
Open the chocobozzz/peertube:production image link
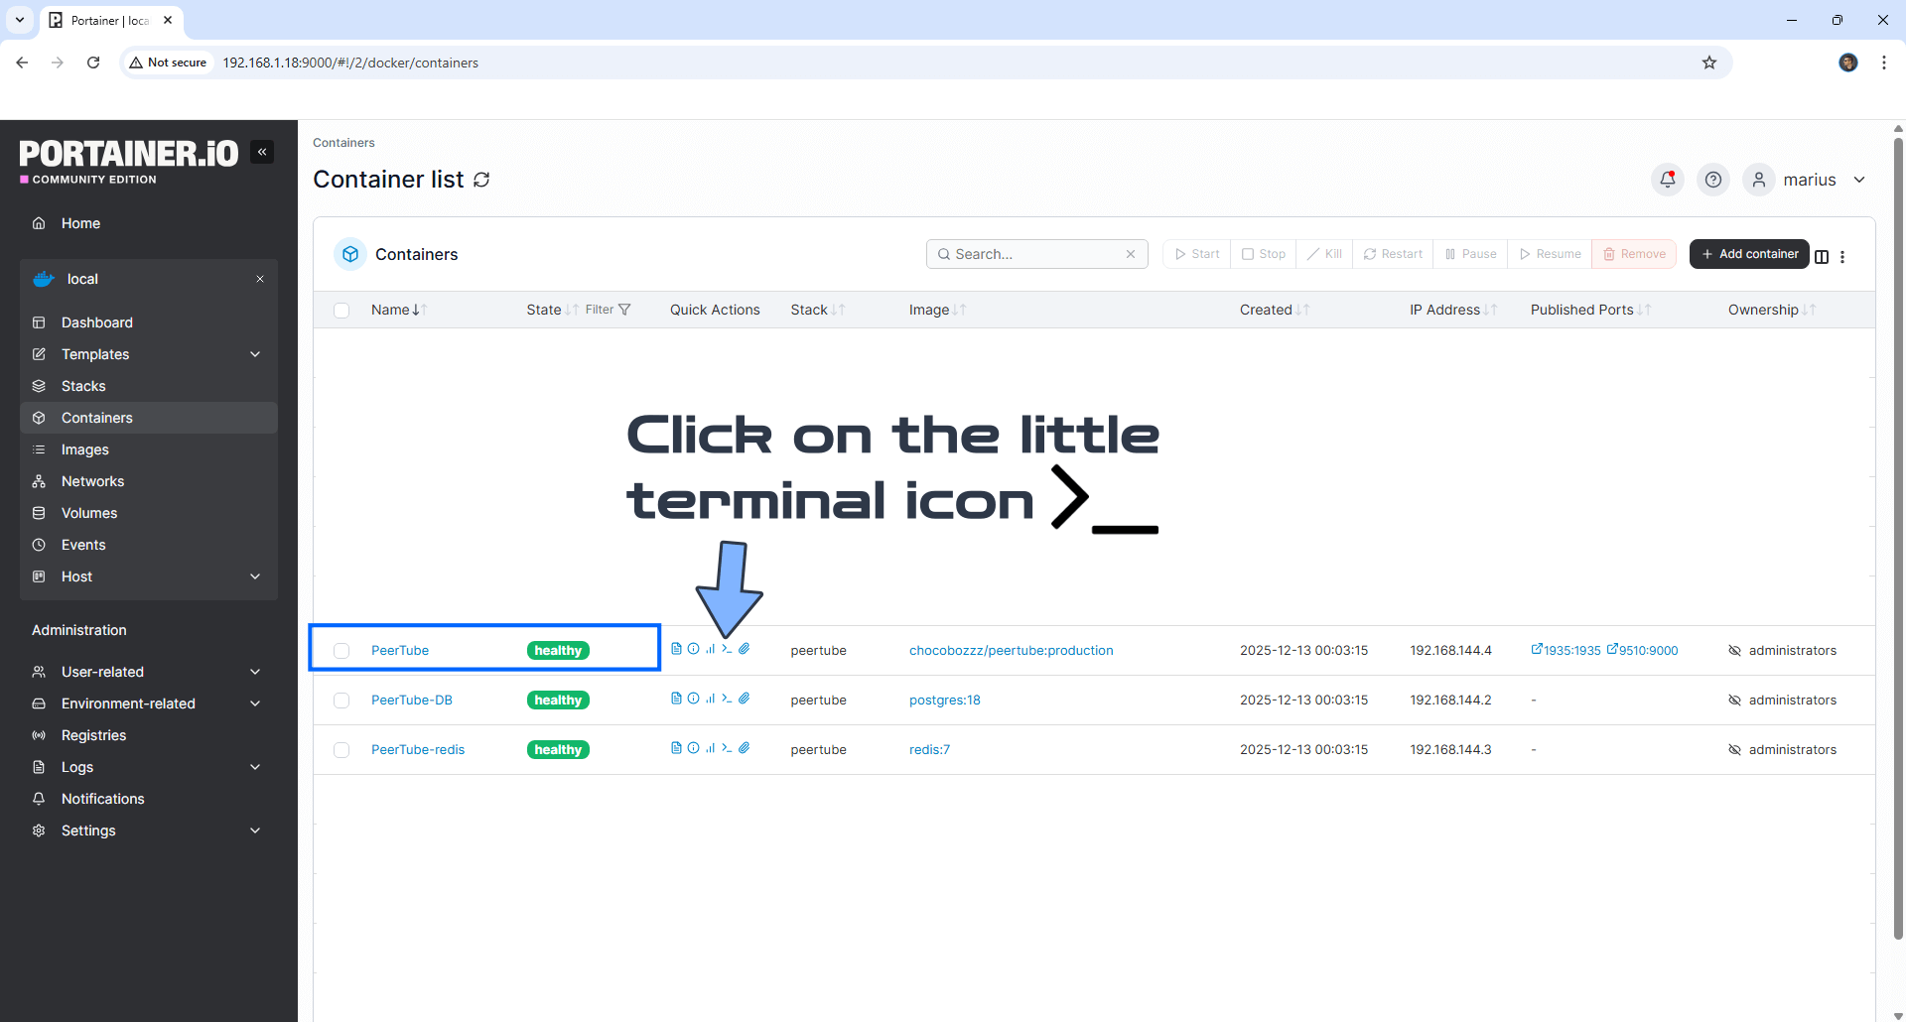click(x=1011, y=651)
